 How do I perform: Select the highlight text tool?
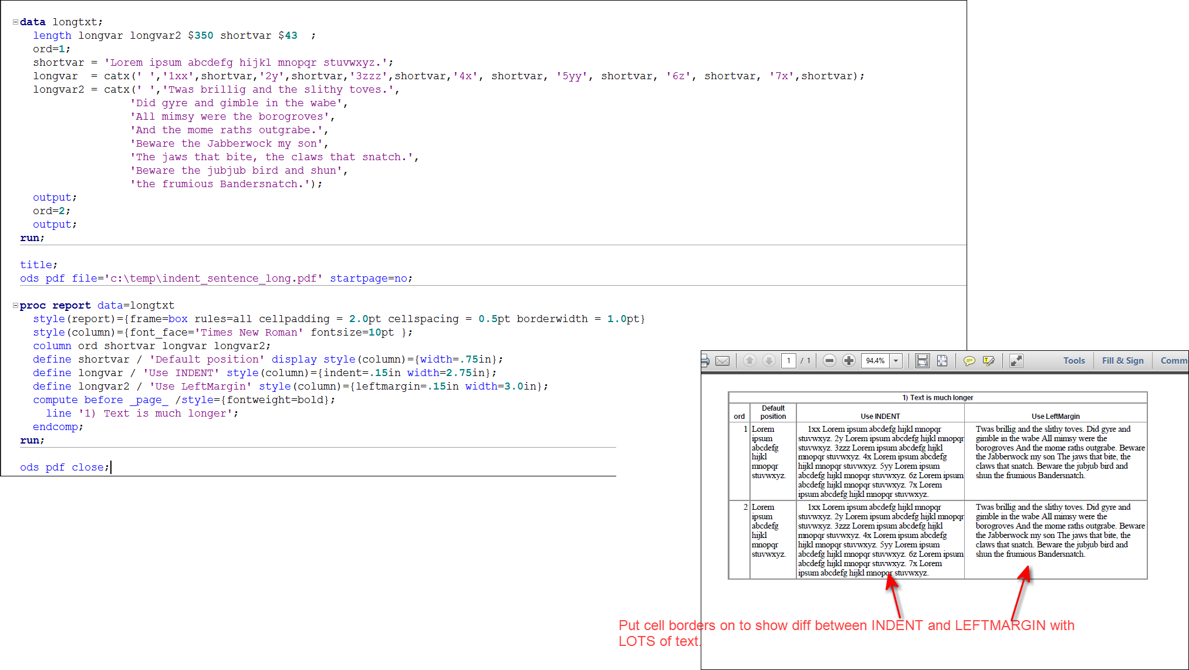989,361
